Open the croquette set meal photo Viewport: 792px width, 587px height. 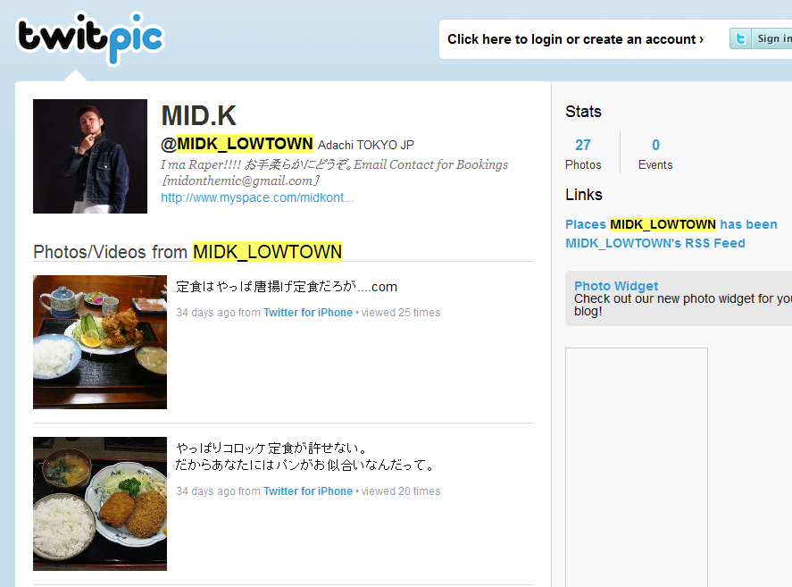(100, 504)
